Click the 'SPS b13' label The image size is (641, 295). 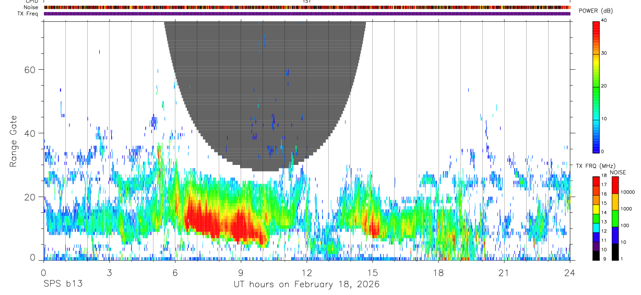(62, 284)
